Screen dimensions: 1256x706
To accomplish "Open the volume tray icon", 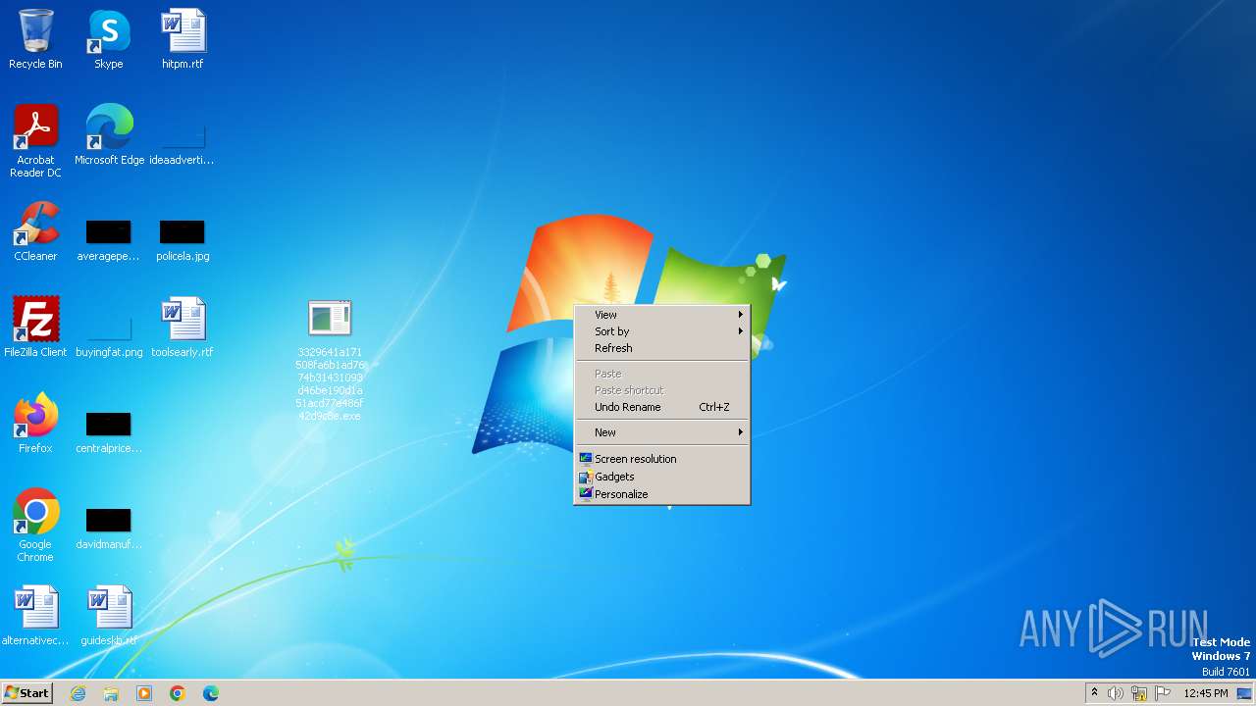I will click(x=1116, y=693).
